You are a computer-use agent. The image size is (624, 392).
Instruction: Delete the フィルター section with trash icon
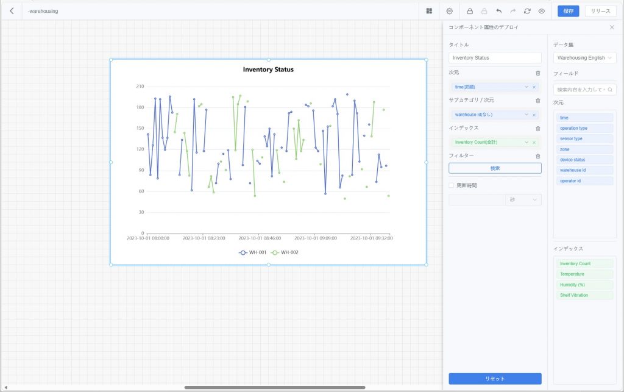pyautogui.click(x=537, y=156)
